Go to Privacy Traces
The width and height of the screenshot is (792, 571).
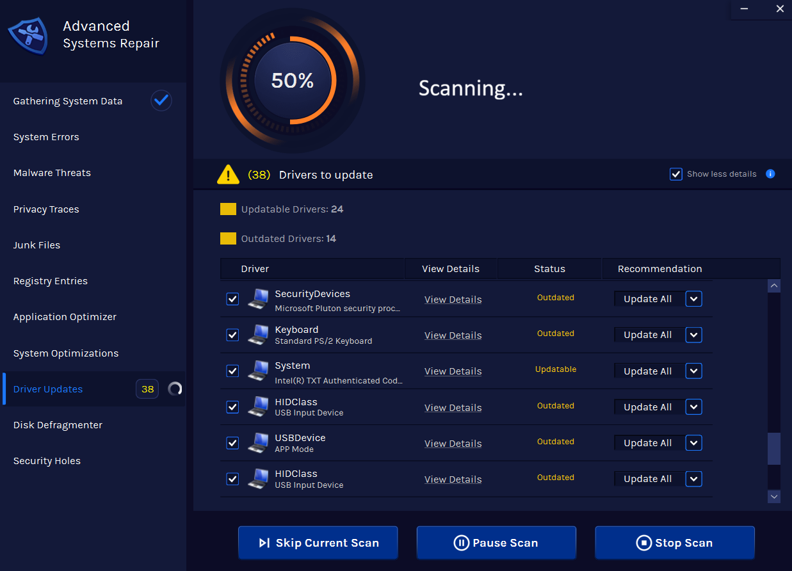point(46,209)
